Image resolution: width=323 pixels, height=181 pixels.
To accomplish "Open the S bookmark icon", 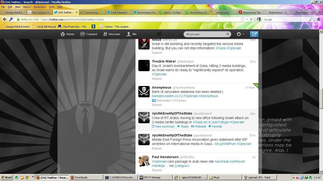I will (93, 26).
